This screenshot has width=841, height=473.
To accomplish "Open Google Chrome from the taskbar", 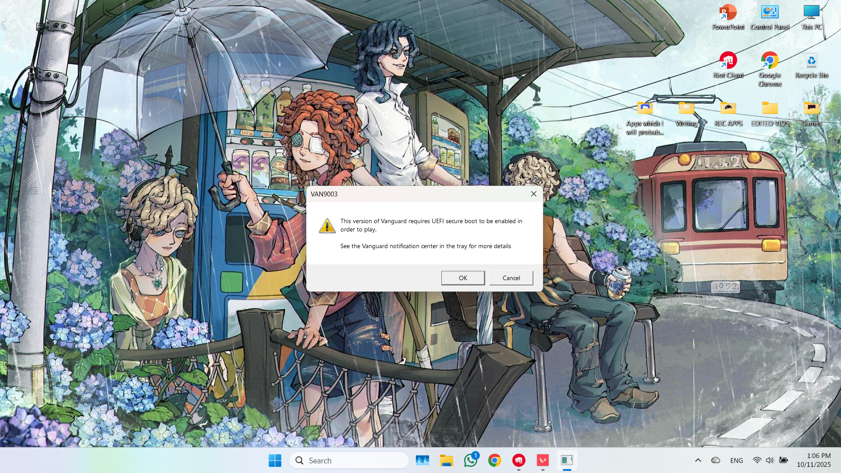I will tap(495, 460).
